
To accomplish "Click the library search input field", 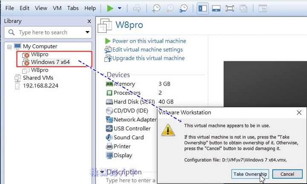I will click(x=47, y=32).
